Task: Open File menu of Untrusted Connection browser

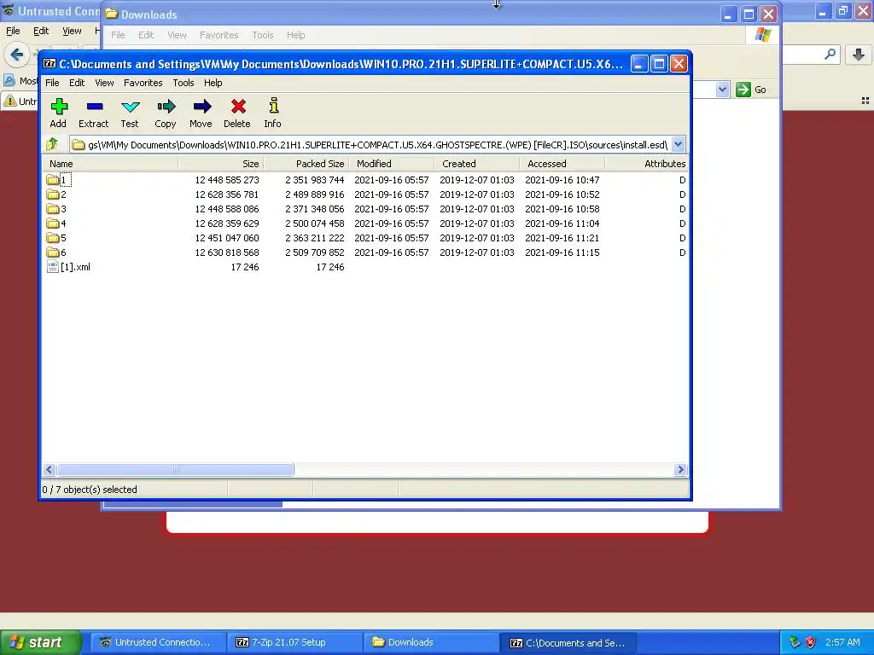Action: coord(13,31)
